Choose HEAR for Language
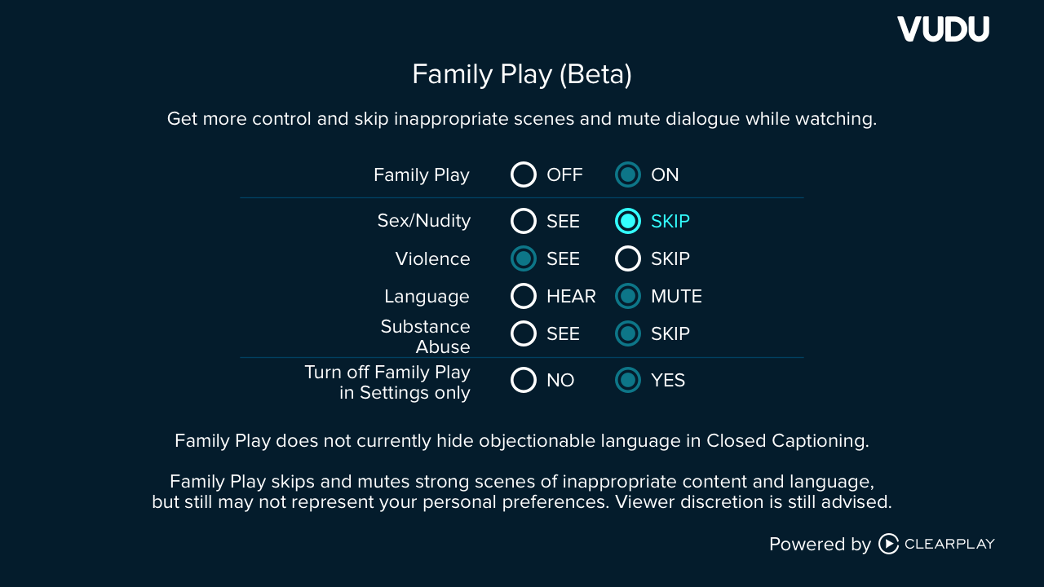1044x587 pixels. [x=524, y=296]
